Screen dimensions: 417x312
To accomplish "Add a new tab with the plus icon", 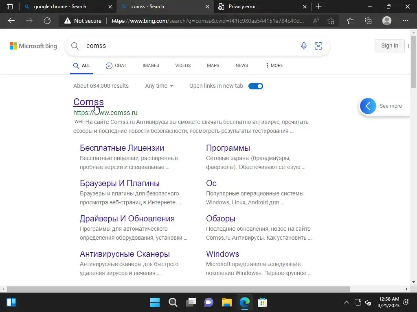I will pyautogui.click(x=318, y=6).
